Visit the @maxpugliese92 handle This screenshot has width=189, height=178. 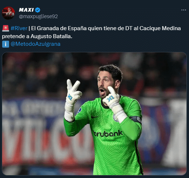click(x=38, y=16)
